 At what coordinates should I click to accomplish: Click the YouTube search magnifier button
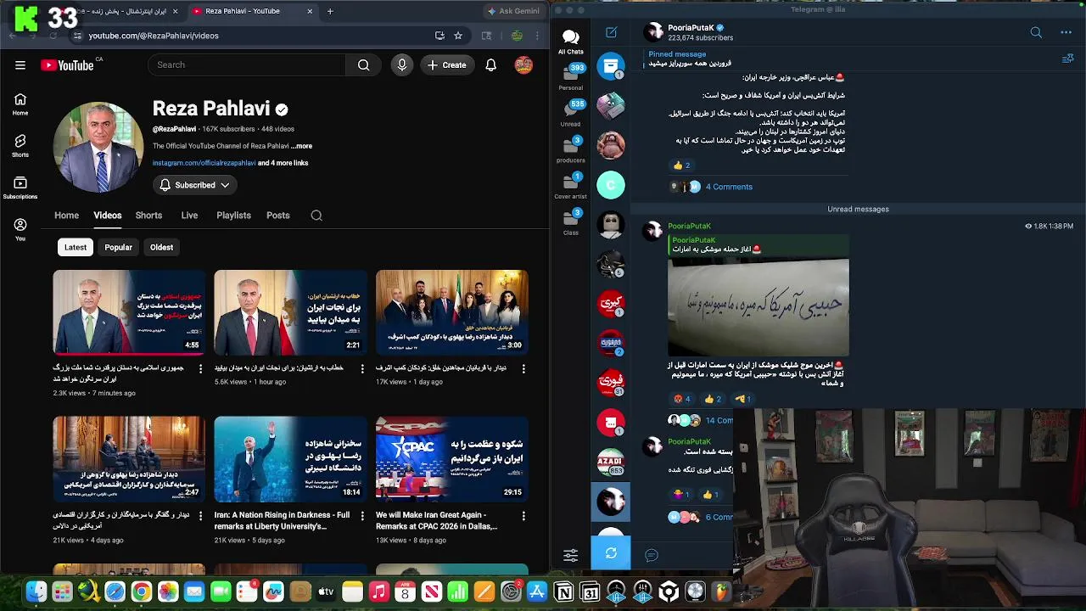[363, 65]
